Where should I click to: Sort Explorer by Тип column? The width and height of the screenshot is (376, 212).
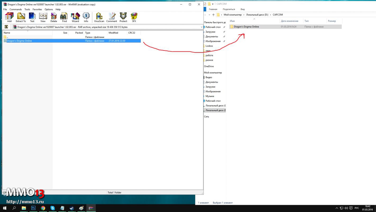[x=315, y=21]
